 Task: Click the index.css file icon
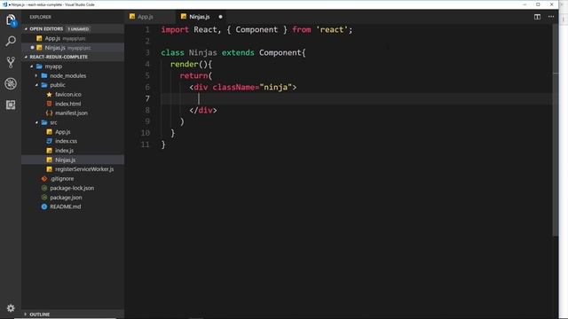click(50, 141)
